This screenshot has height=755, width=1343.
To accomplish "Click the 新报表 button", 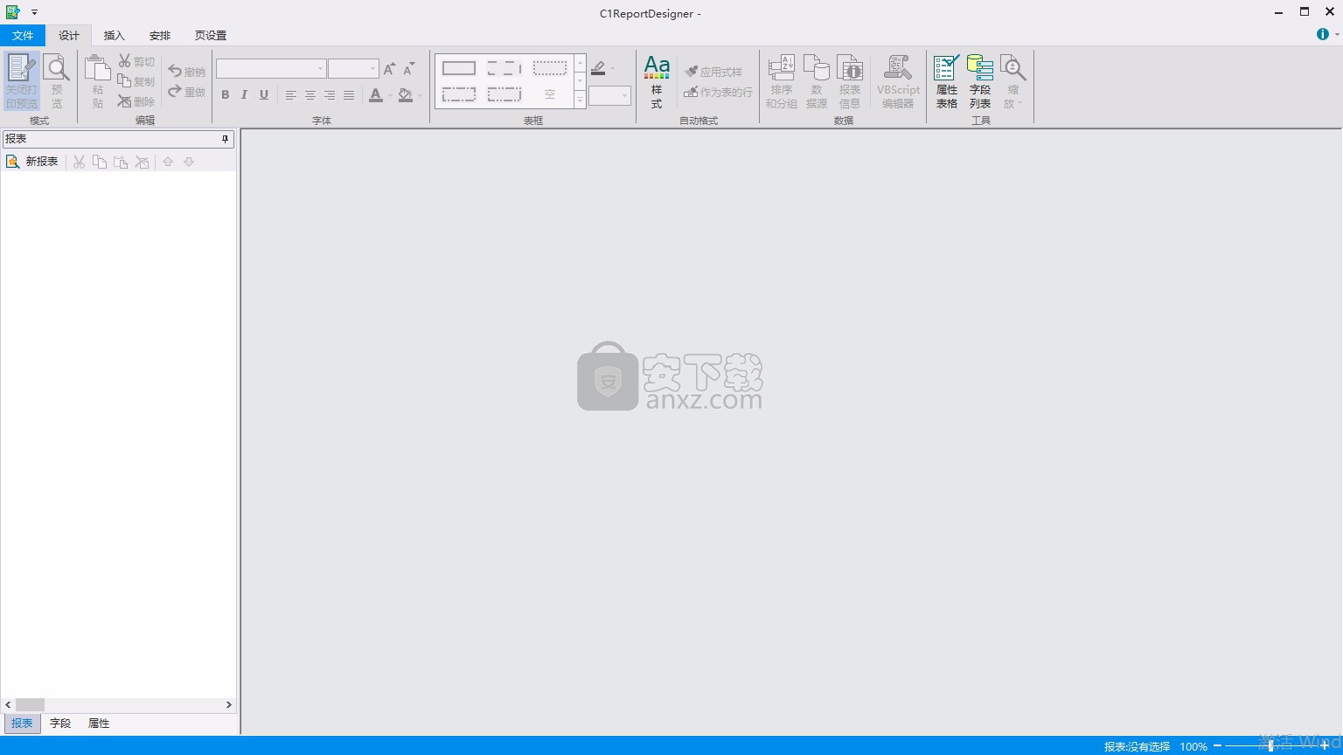I will coord(32,162).
